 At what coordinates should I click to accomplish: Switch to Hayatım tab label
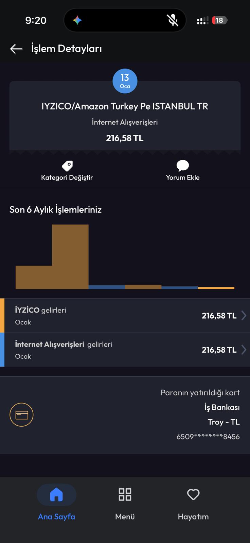pos(193,517)
